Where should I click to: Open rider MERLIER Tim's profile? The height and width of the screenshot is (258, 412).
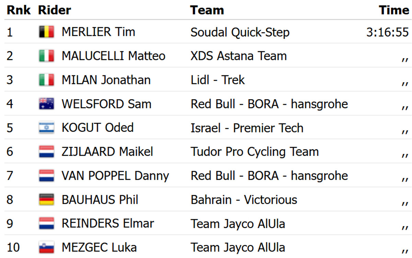(x=98, y=32)
